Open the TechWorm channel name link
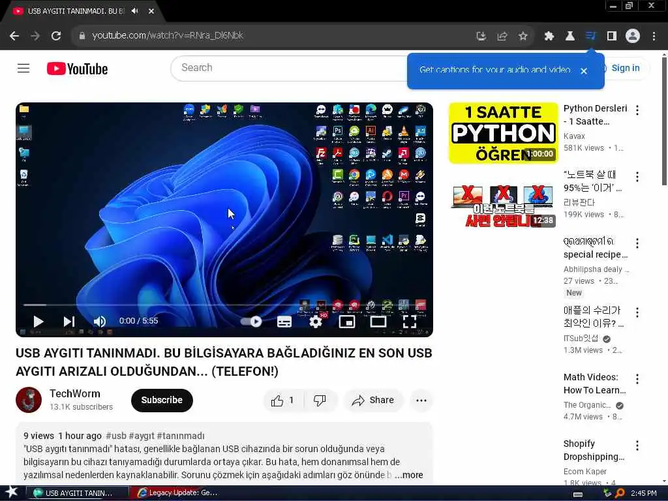This screenshot has width=668, height=501. 75,393
